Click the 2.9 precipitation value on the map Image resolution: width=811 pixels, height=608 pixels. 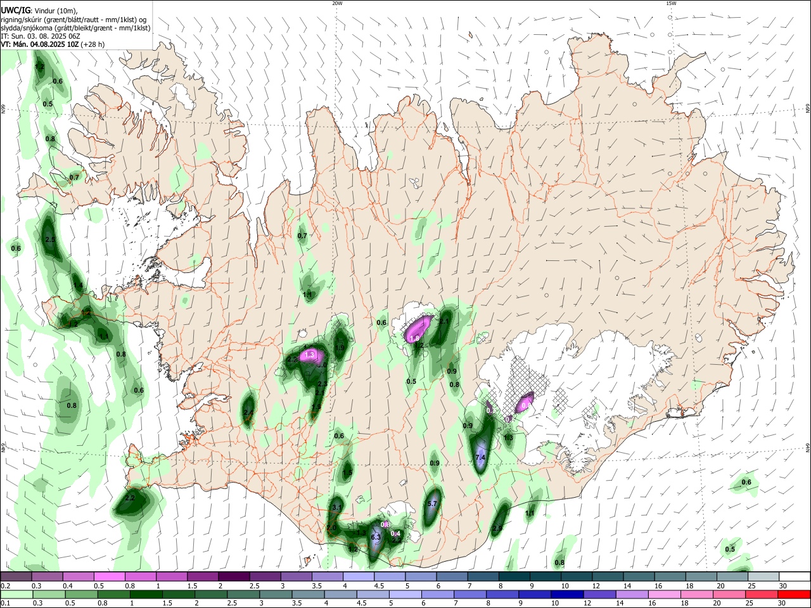click(x=497, y=528)
